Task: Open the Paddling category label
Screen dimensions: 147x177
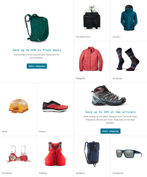Action: point(43,173)
